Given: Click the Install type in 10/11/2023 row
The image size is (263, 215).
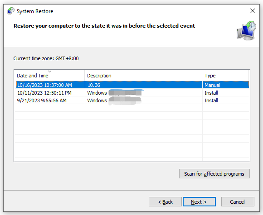Looking at the screenshot, I should pos(211,93).
